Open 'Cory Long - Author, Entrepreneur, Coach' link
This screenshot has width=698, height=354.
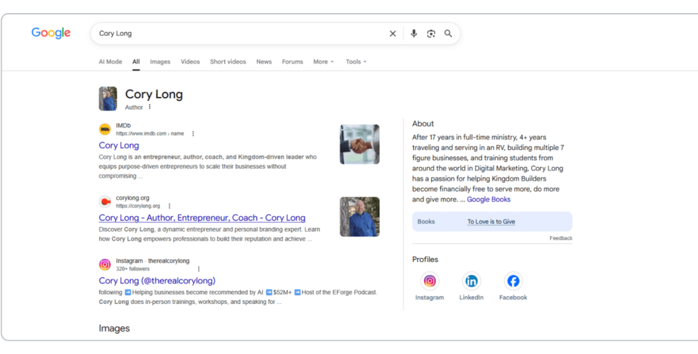pyautogui.click(x=202, y=217)
